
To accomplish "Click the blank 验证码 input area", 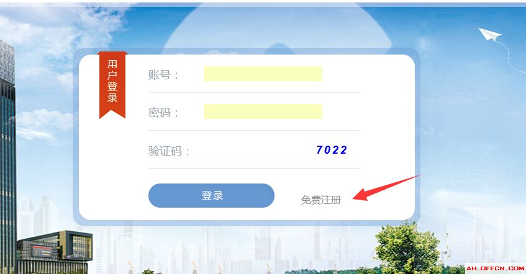I will pyautogui.click(x=252, y=150).
